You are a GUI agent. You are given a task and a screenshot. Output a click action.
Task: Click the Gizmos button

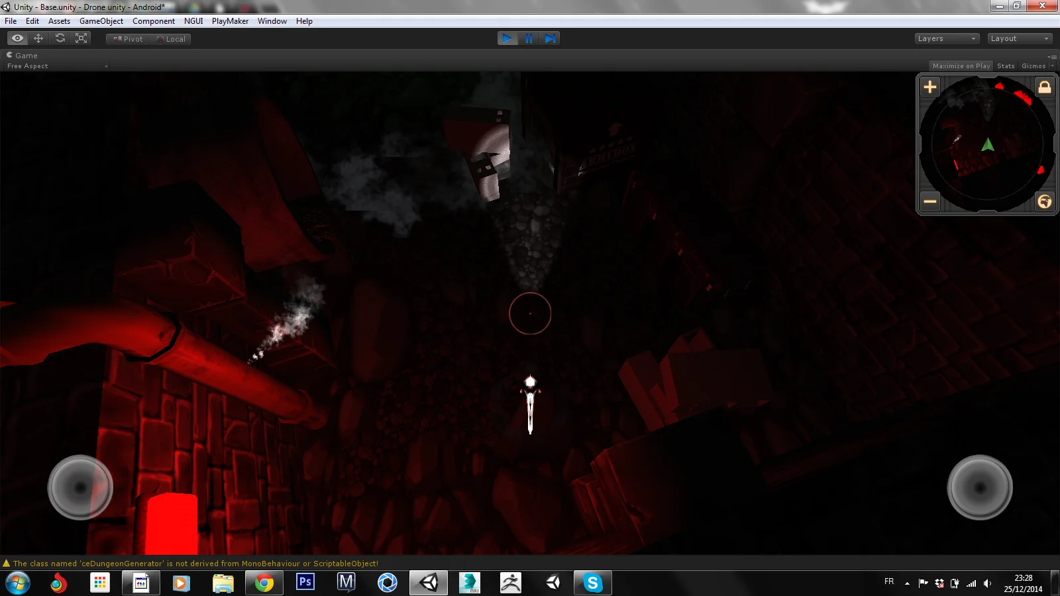(1035, 66)
